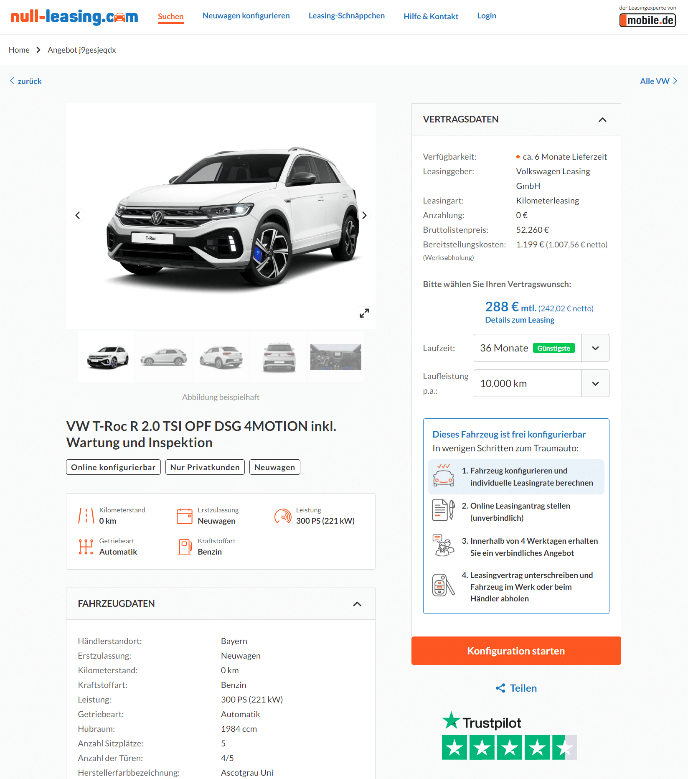
Task: Click the Ascotgrau Uni color value
Action: pos(247,773)
